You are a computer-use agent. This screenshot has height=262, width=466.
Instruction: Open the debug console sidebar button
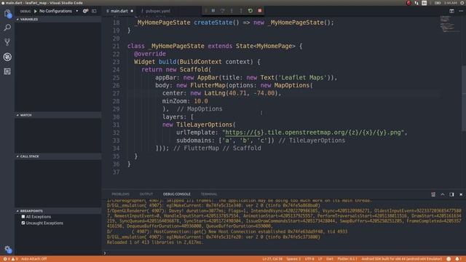pos(94,11)
